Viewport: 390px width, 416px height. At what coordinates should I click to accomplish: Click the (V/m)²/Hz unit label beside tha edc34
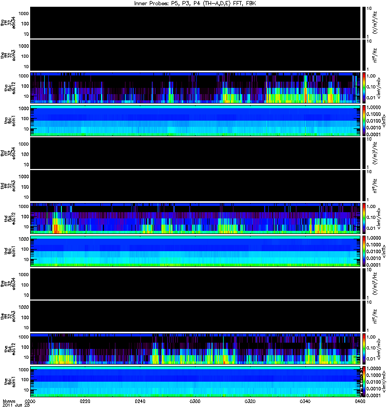(x=375, y=22)
